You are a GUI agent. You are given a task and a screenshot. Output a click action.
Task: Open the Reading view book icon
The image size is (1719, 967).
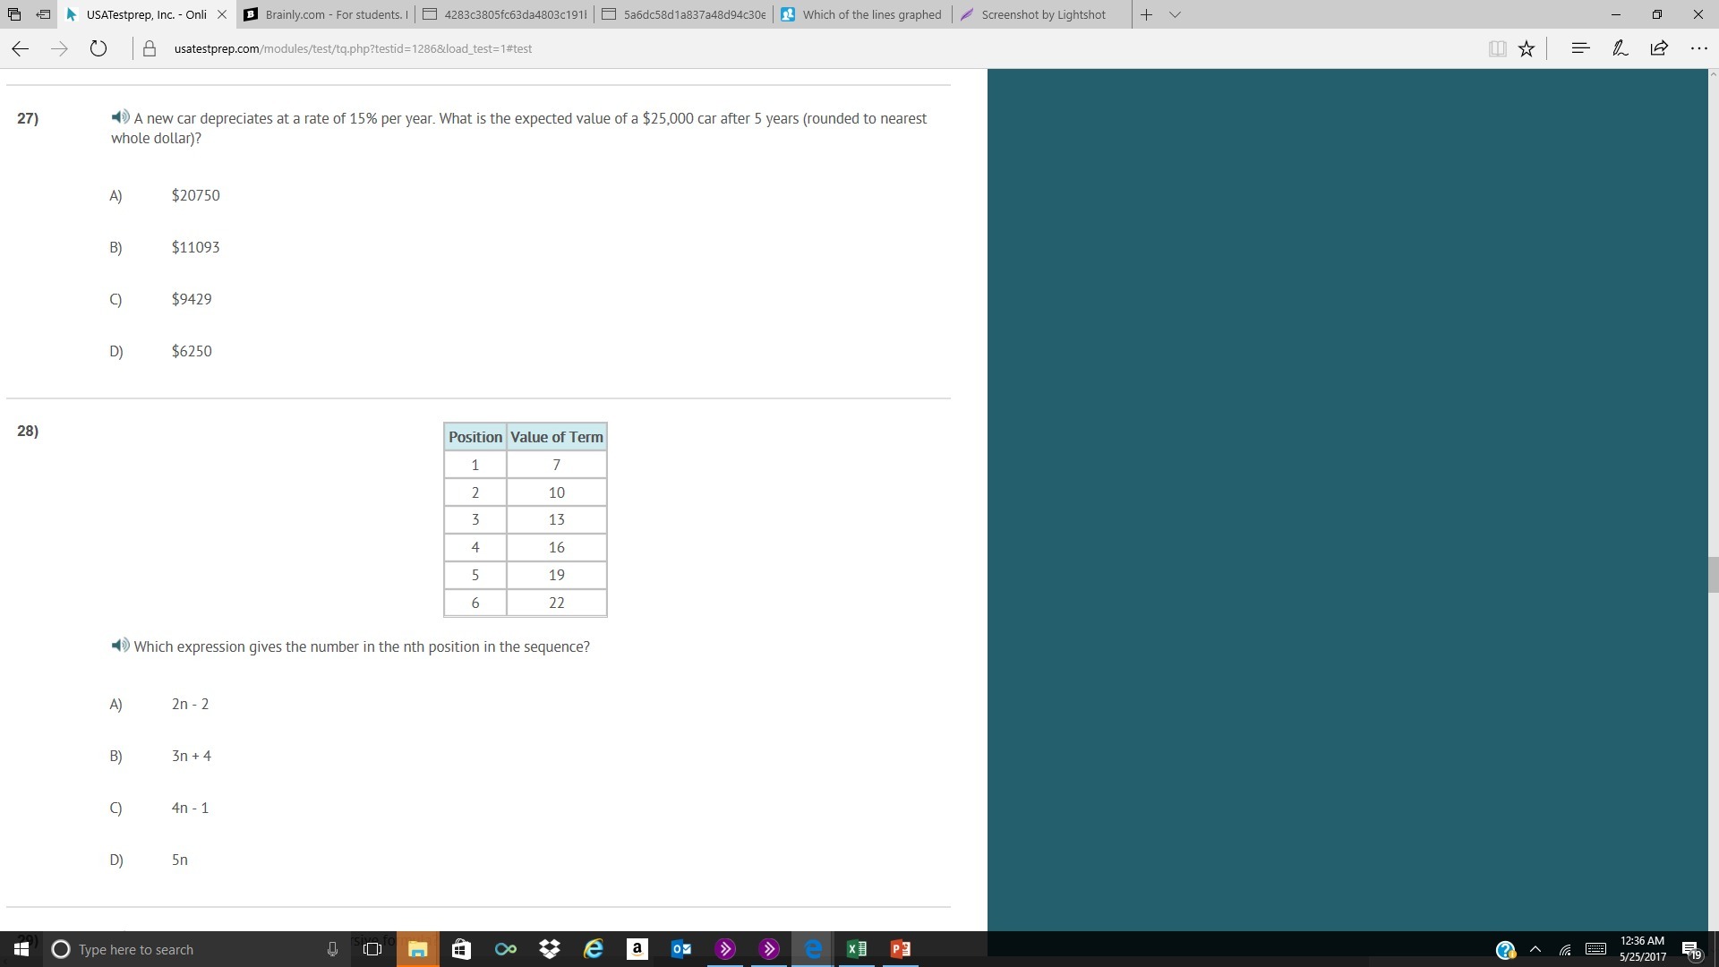(1497, 48)
